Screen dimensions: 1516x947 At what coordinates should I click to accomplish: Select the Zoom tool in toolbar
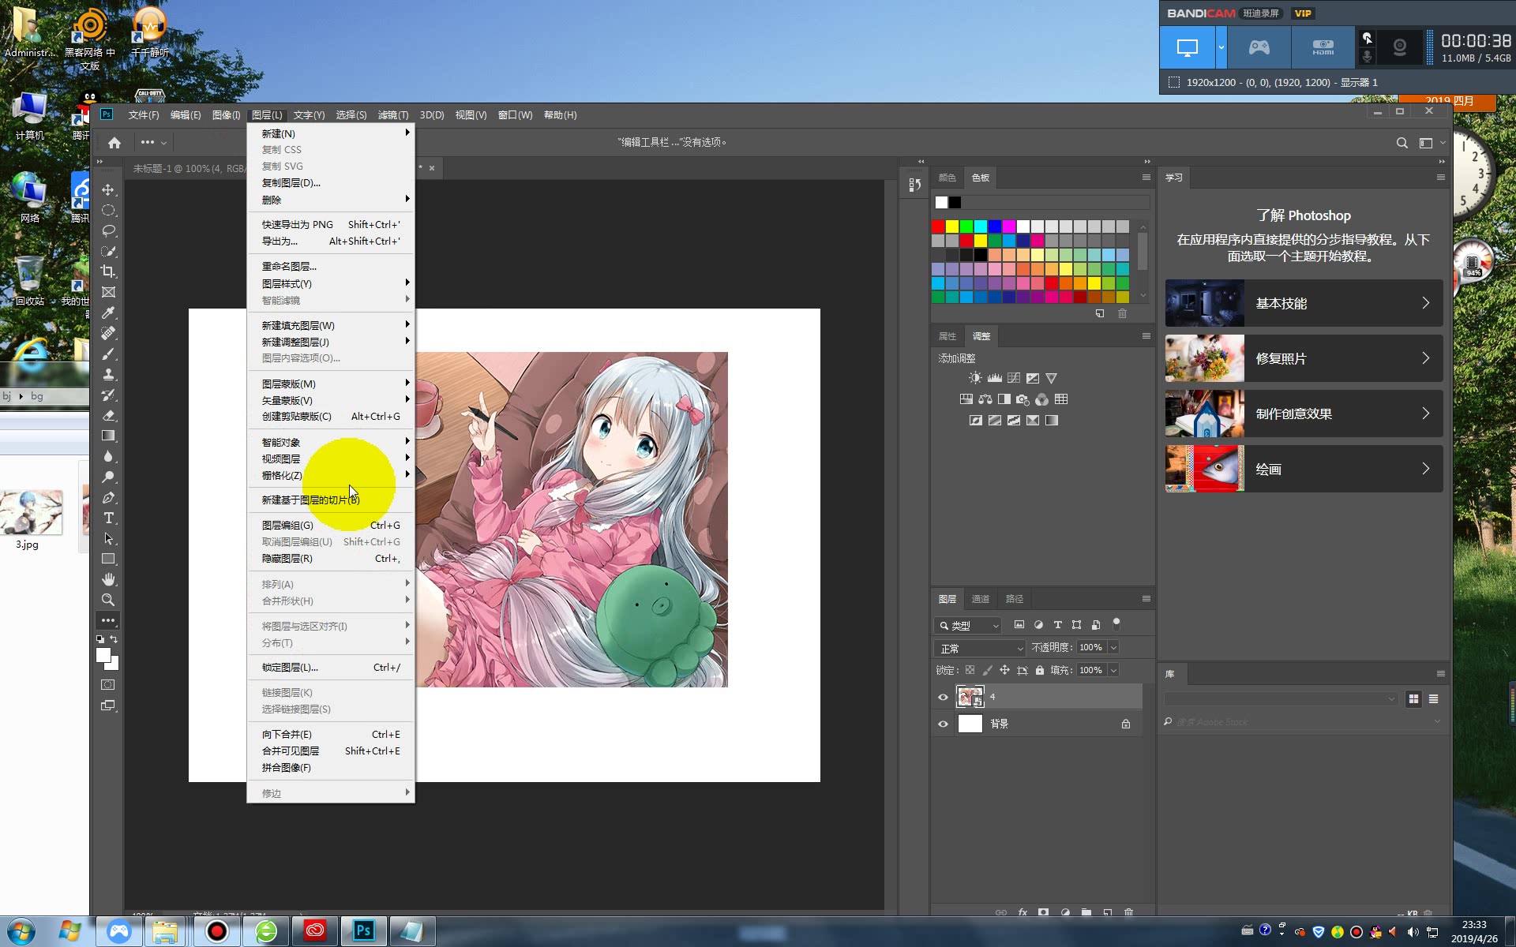108,600
